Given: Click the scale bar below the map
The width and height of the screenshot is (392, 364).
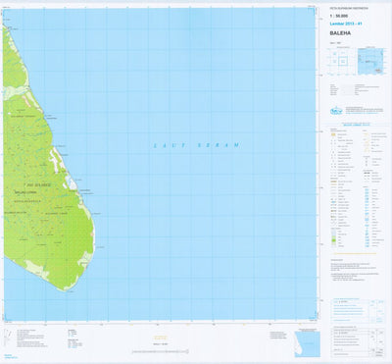Looking at the screenshot, I should 161,352.
